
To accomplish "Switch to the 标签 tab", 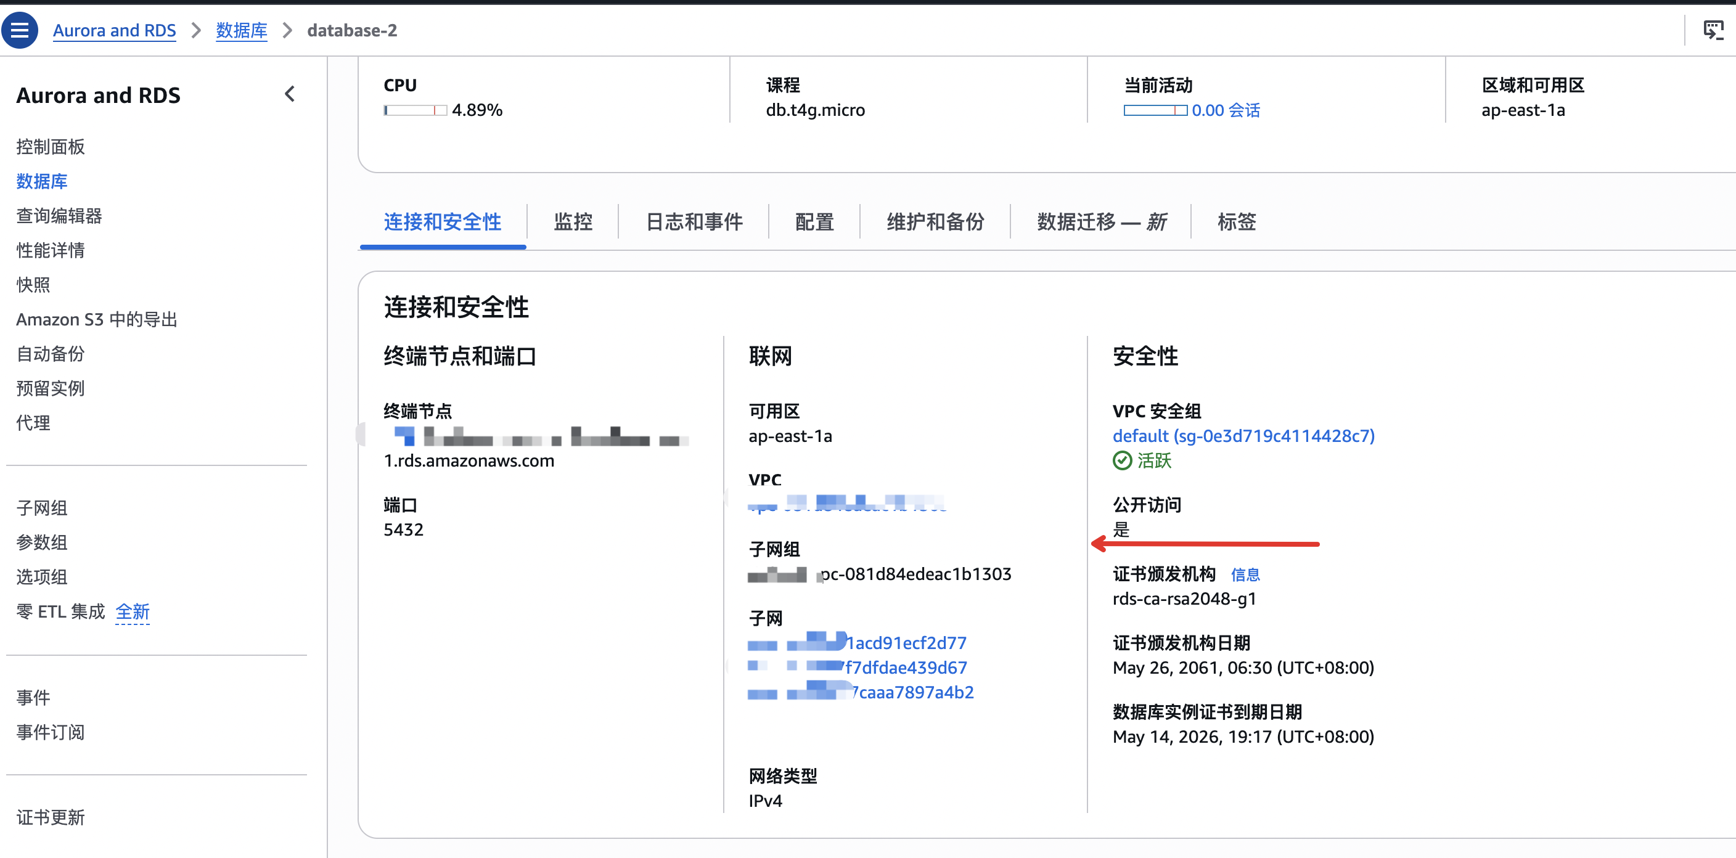I will 1237,222.
